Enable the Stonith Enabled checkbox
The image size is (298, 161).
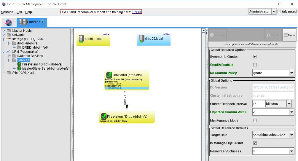point(255,65)
